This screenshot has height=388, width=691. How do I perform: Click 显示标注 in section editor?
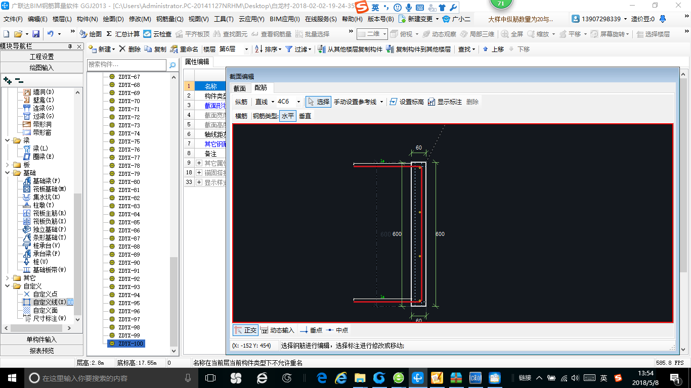coord(445,102)
